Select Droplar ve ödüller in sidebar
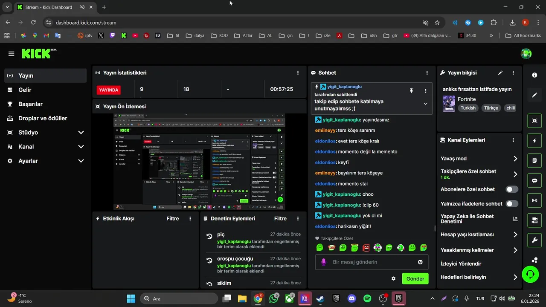Screen dimensions: 546x307 [45, 118]
